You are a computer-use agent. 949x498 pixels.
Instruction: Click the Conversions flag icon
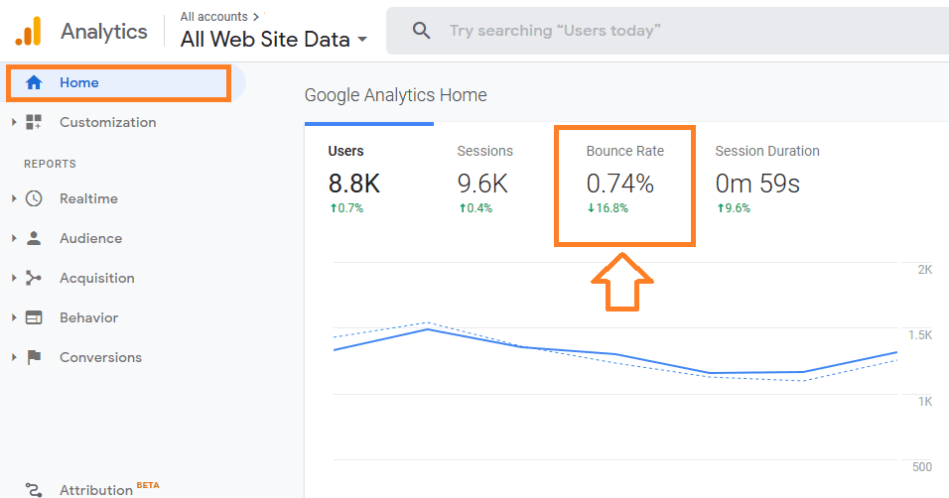pos(34,357)
